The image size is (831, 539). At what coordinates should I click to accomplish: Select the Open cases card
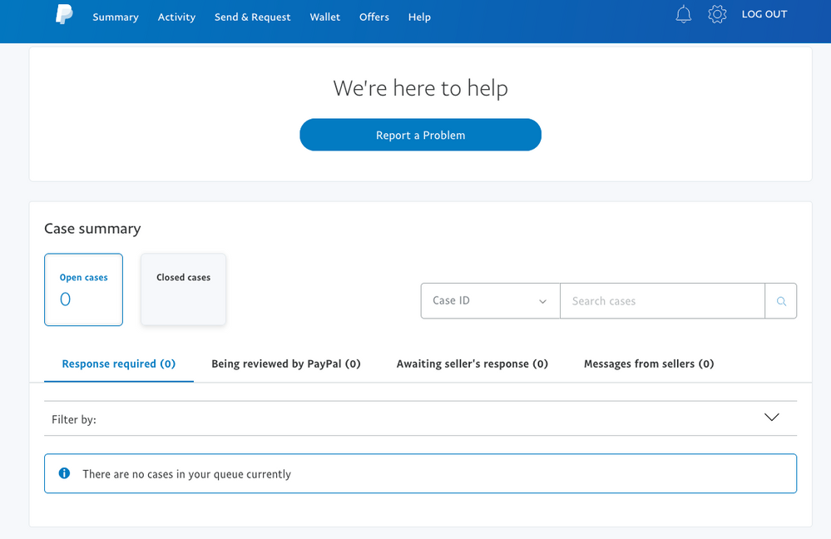coord(84,289)
